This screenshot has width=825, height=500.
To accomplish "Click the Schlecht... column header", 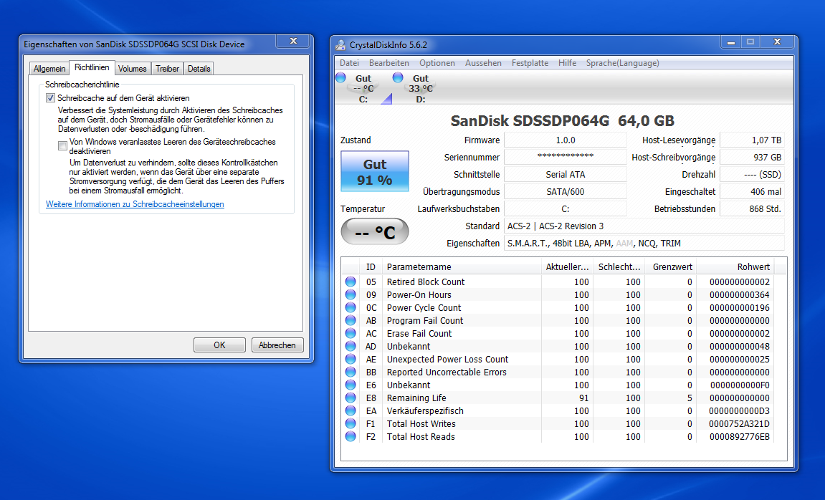I will [619, 266].
